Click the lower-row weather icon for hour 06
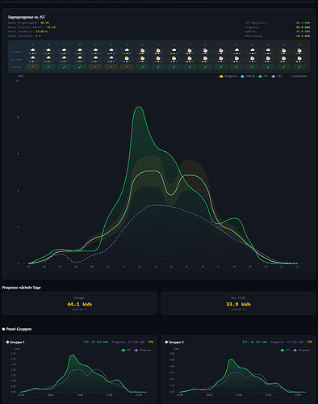 (x=48, y=58)
